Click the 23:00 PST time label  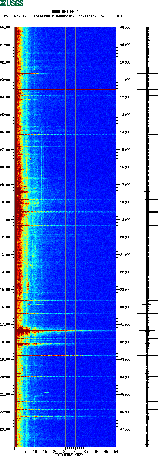click(5, 429)
